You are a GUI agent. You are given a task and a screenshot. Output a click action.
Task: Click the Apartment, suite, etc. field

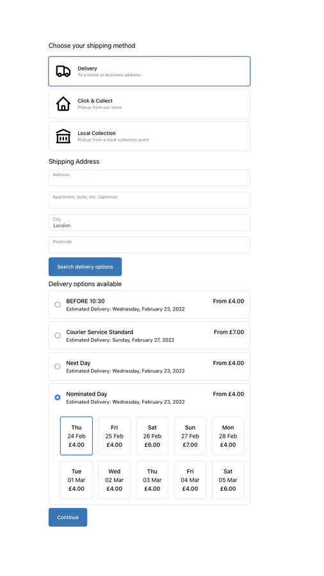[149, 200]
